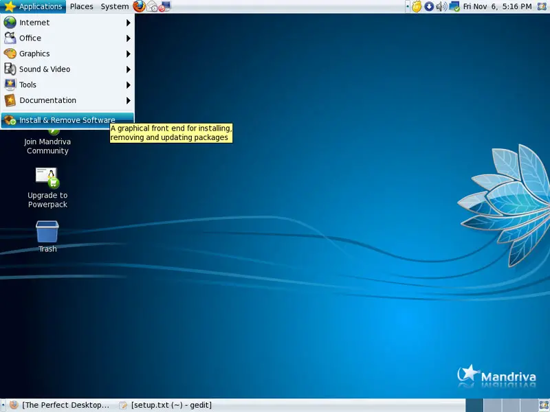Switch to the setup.txt gedit taskbar window
Viewport: 550px width, 412px height.
click(165, 405)
